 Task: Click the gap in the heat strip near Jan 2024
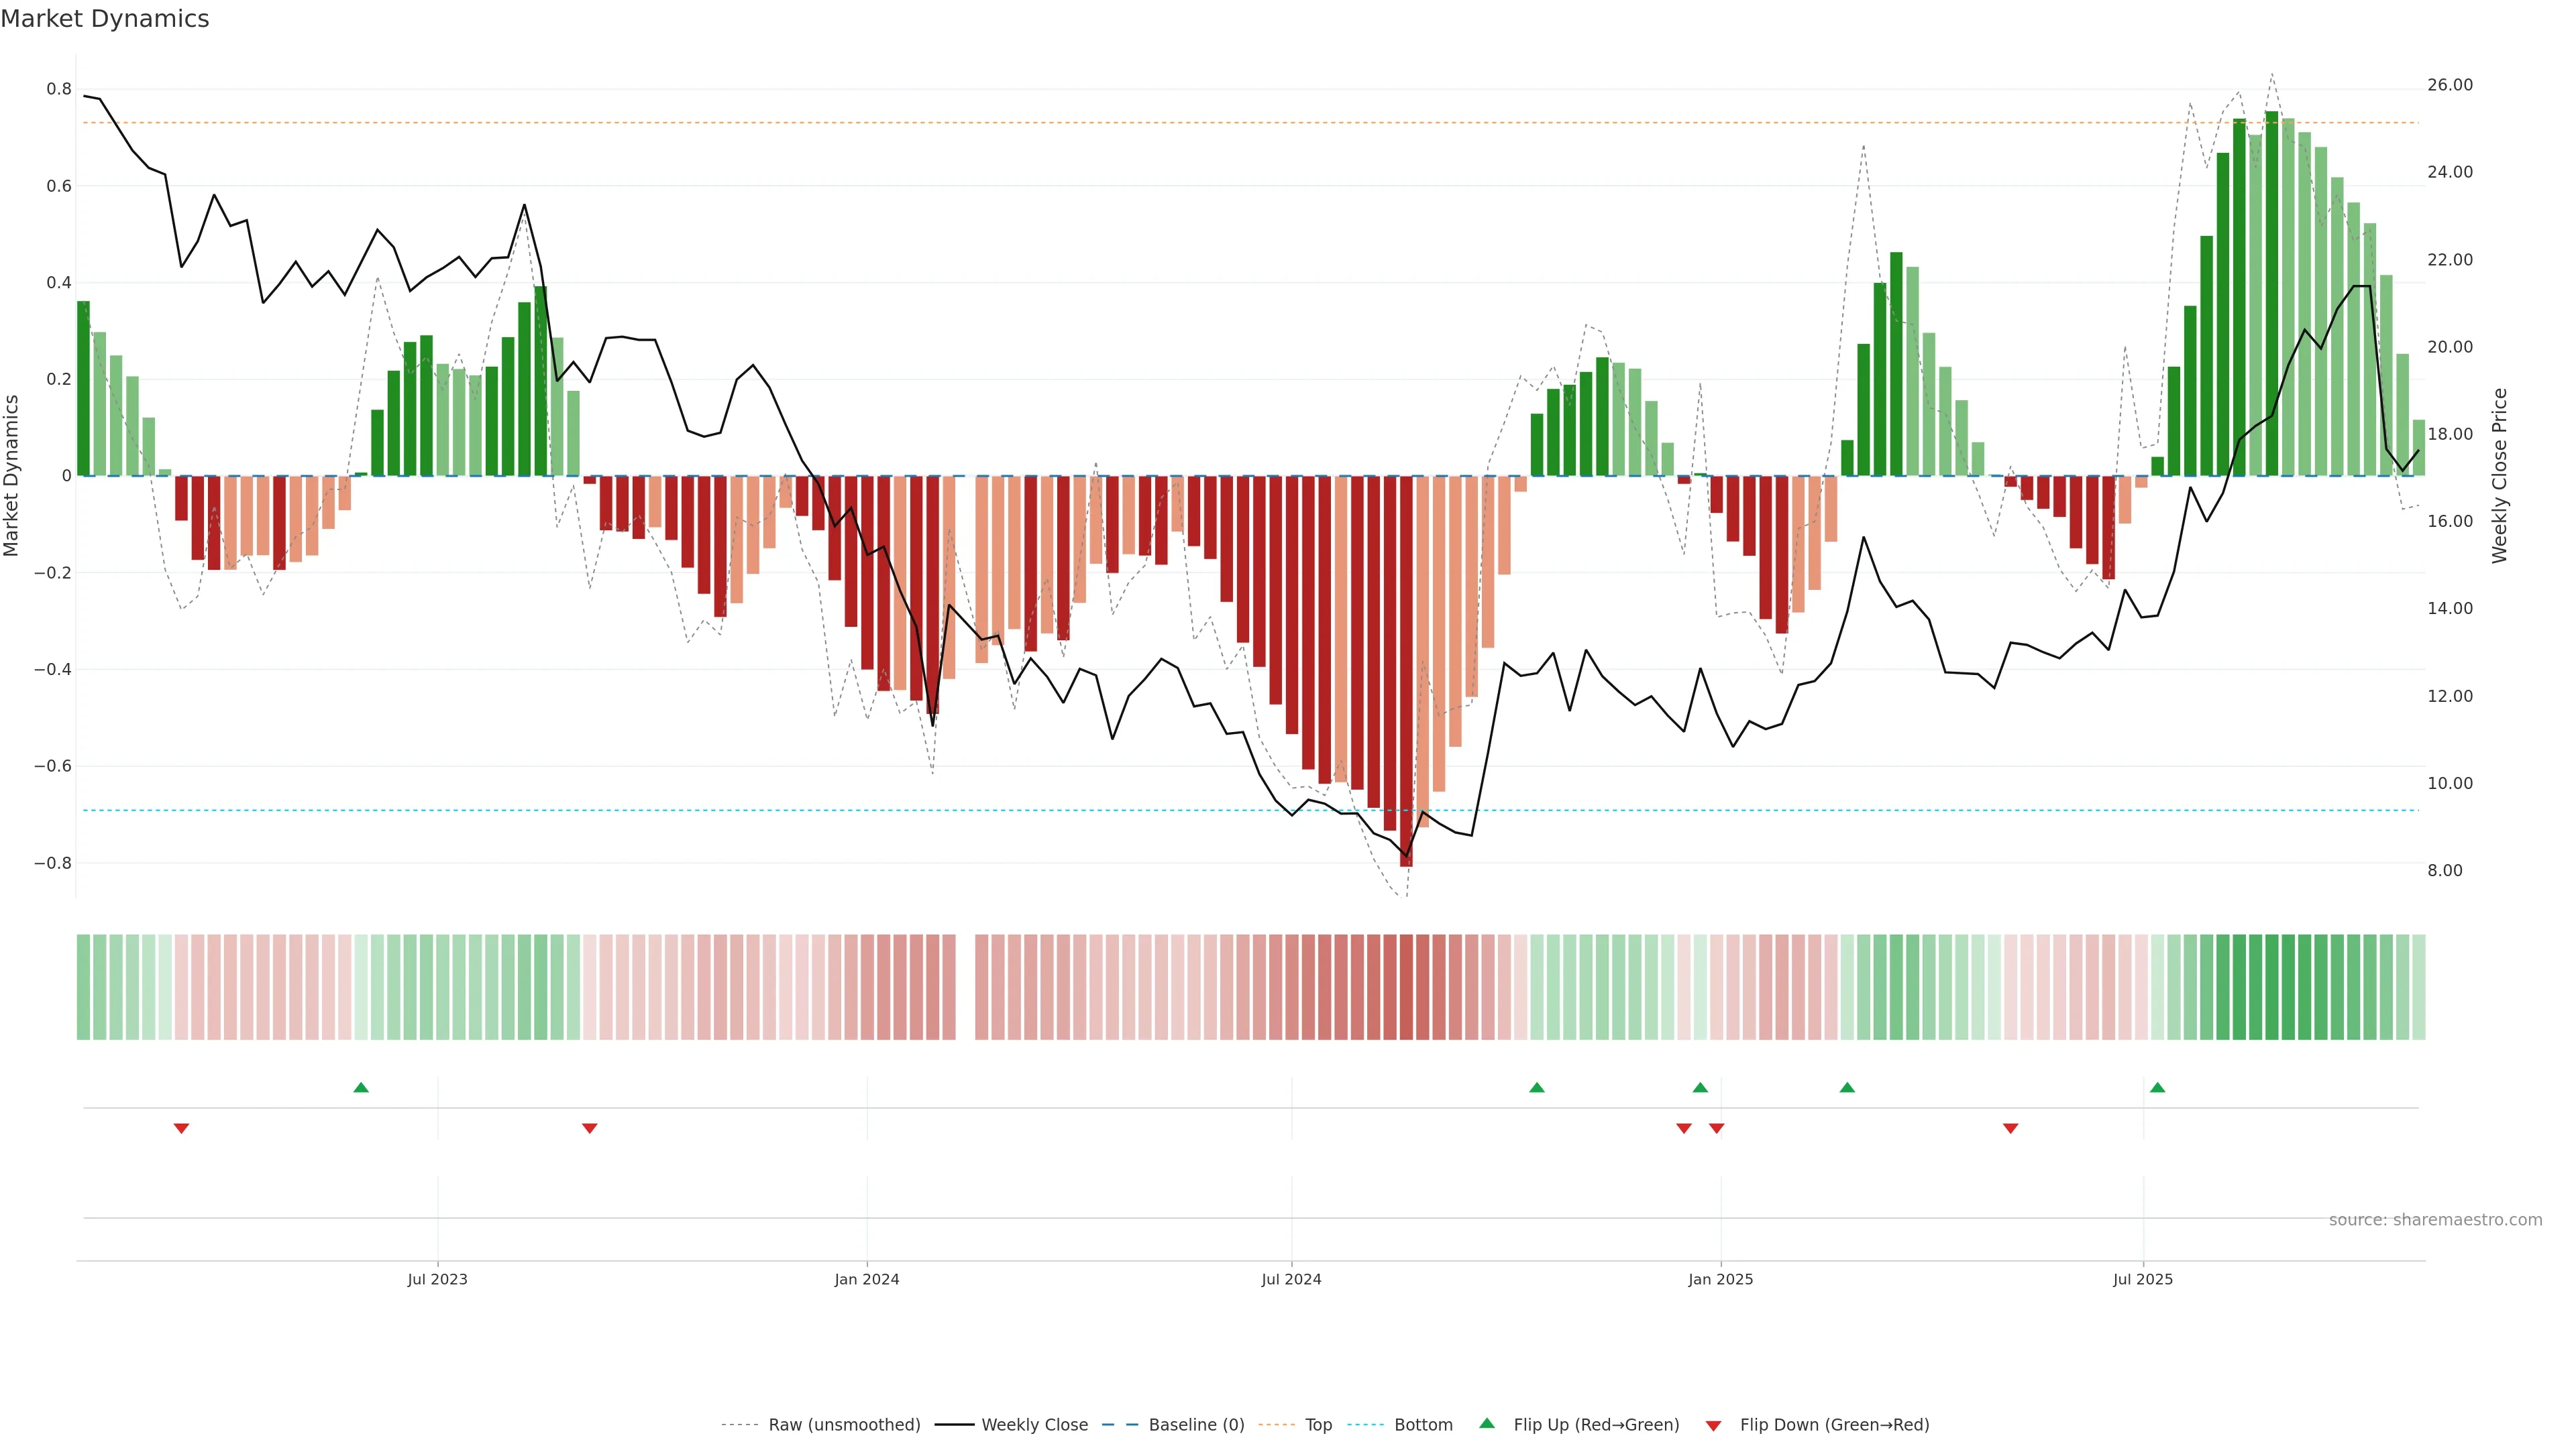(965, 987)
